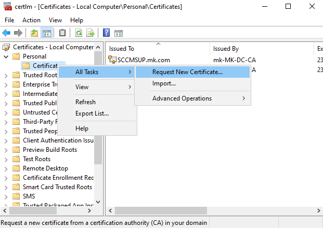Viewport: 323px width, 228px height.
Task: Click the Export List toolbar icon
Action: click(x=90, y=33)
